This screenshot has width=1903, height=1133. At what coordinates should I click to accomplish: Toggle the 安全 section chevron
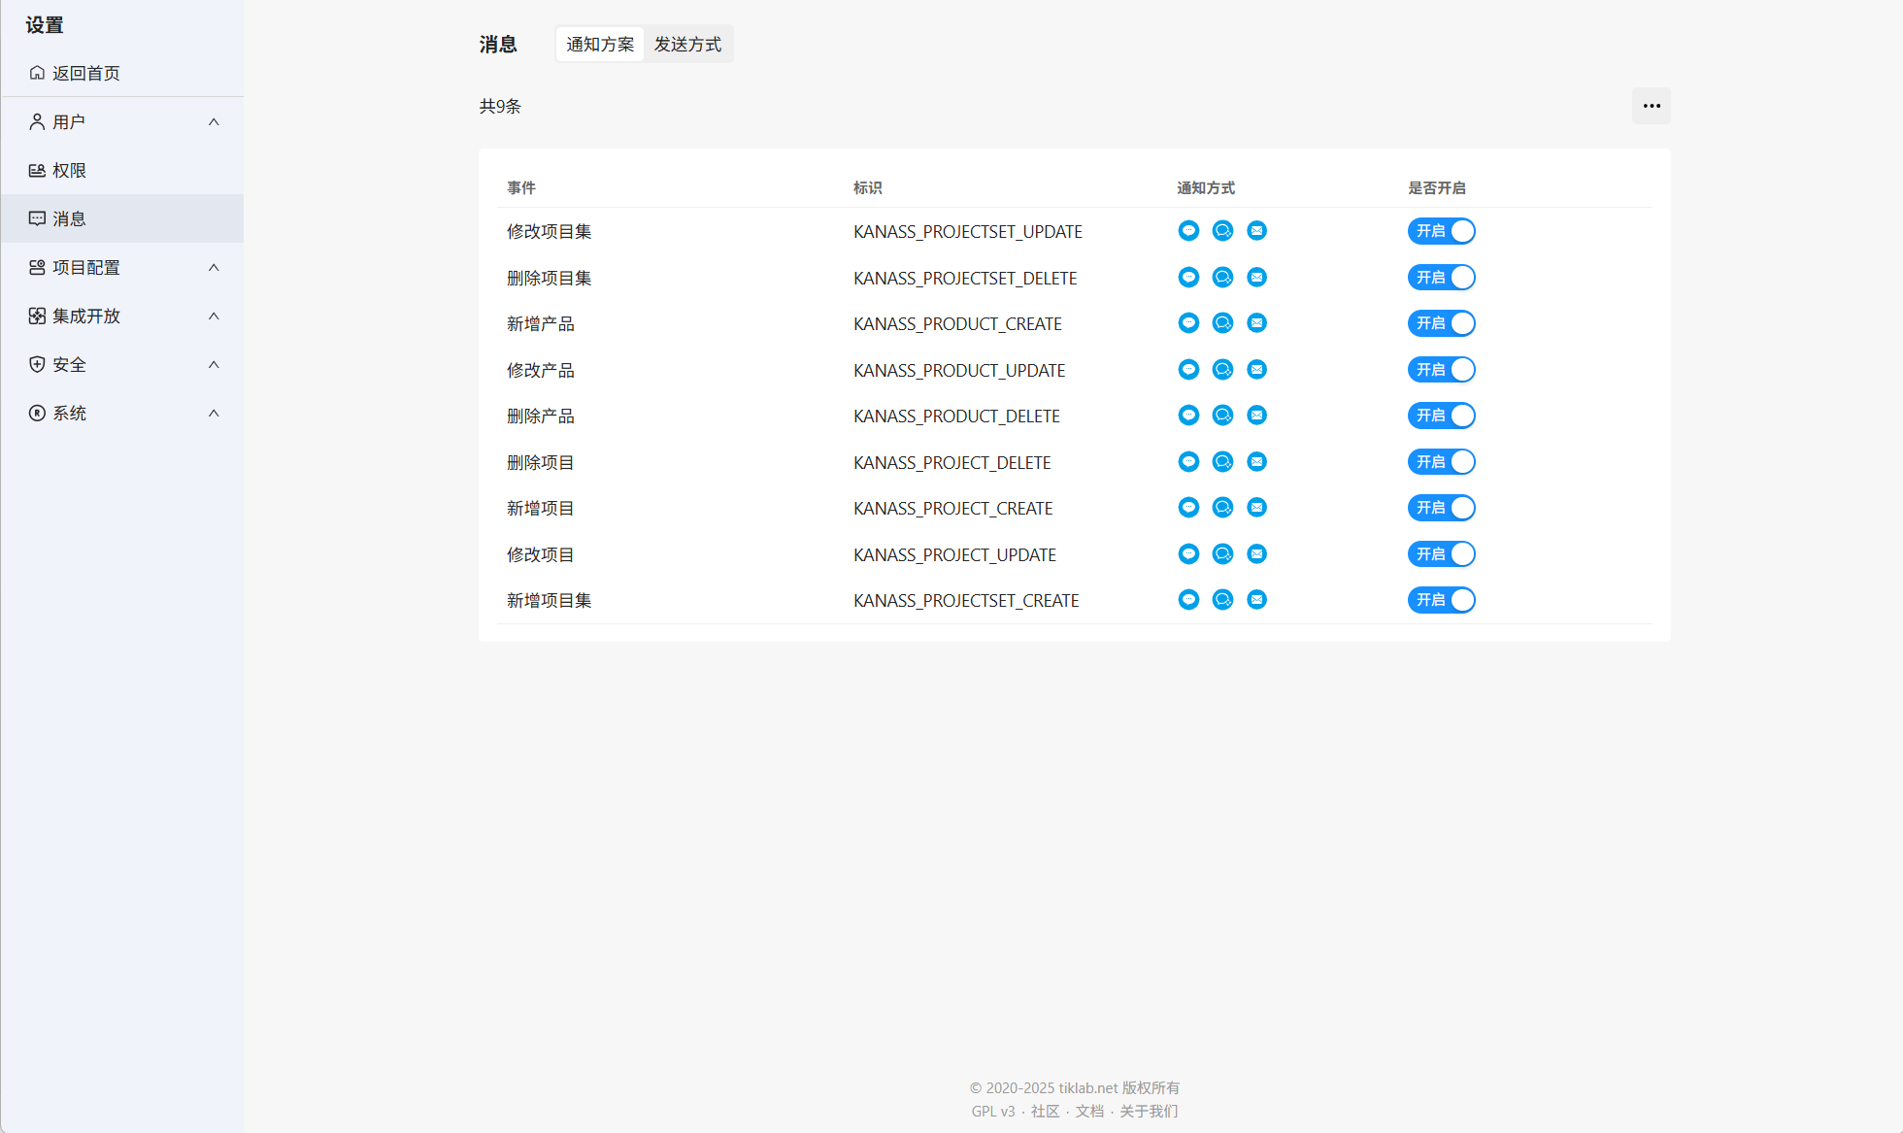[x=214, y=365]
